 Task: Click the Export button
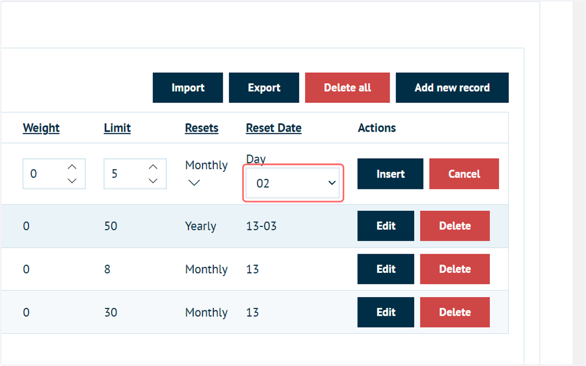tap(264, 88)
